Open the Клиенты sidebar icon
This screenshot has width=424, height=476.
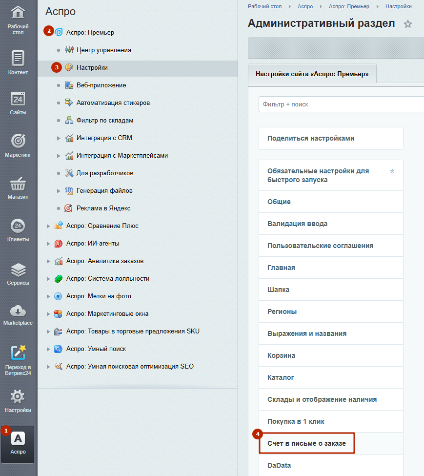18,226
